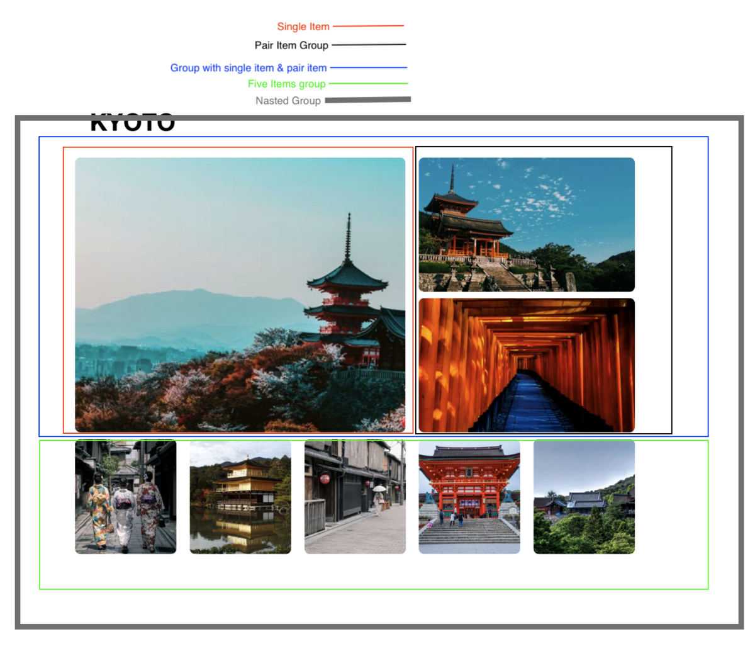Click the 'Nasted Group' legend label
The image size is (755, 646).
pos(288,101)
